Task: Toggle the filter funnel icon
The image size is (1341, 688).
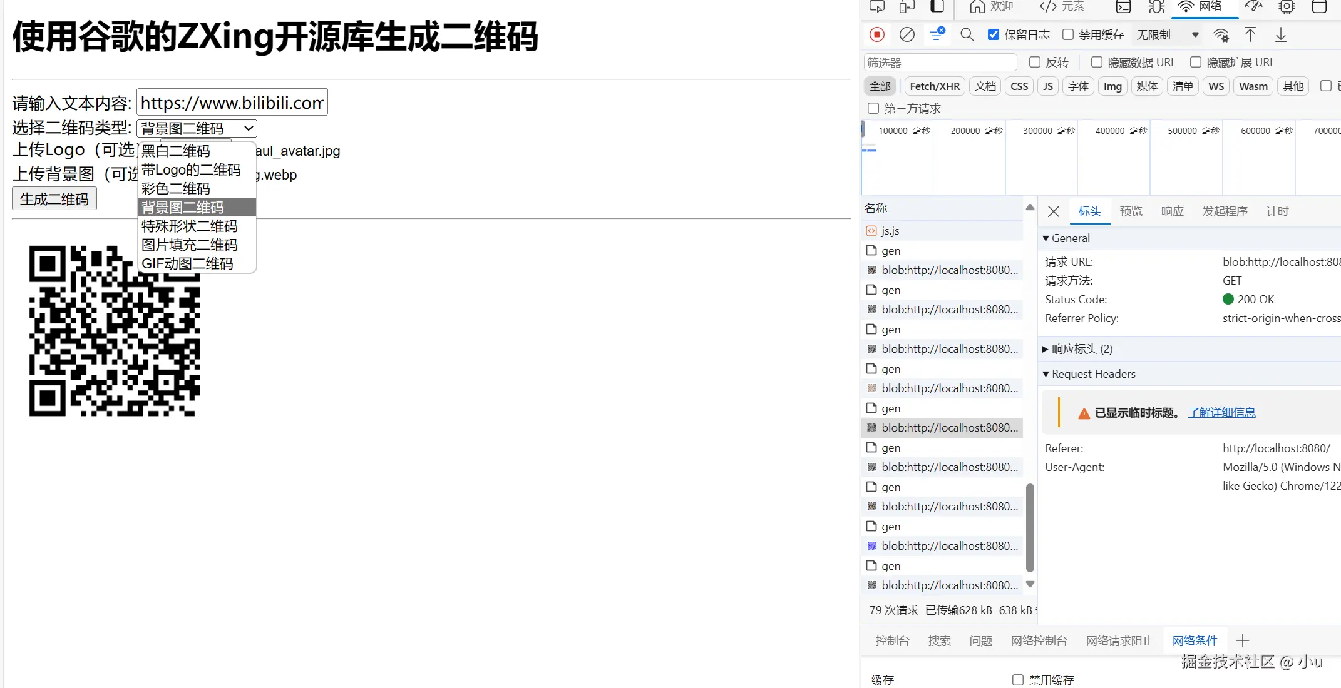Action: (937, 34)
